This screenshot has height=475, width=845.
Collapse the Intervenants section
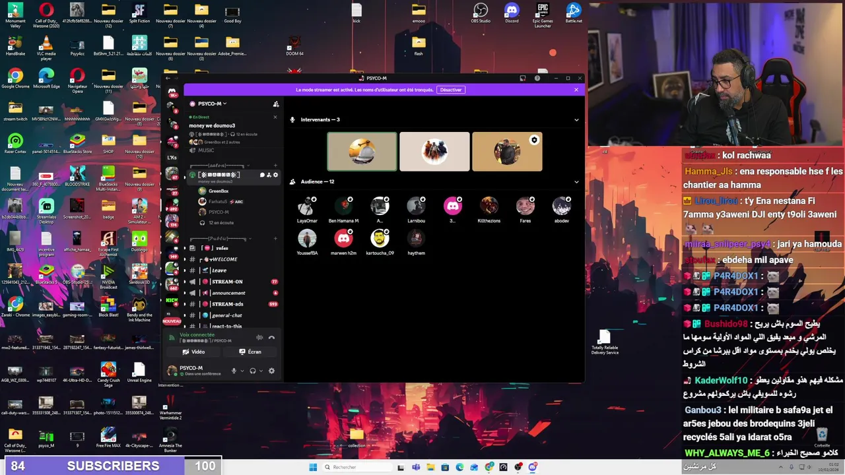(576, 120)
